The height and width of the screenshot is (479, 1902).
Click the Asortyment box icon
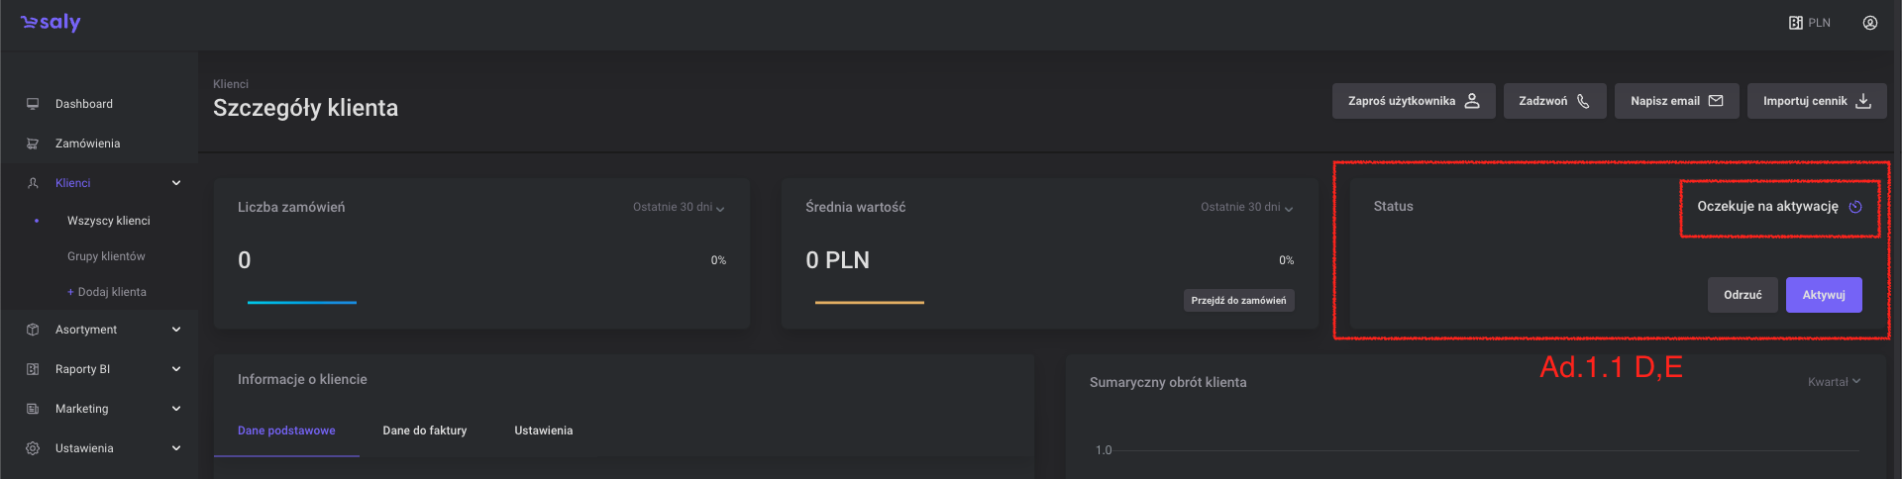click(33, 330)
